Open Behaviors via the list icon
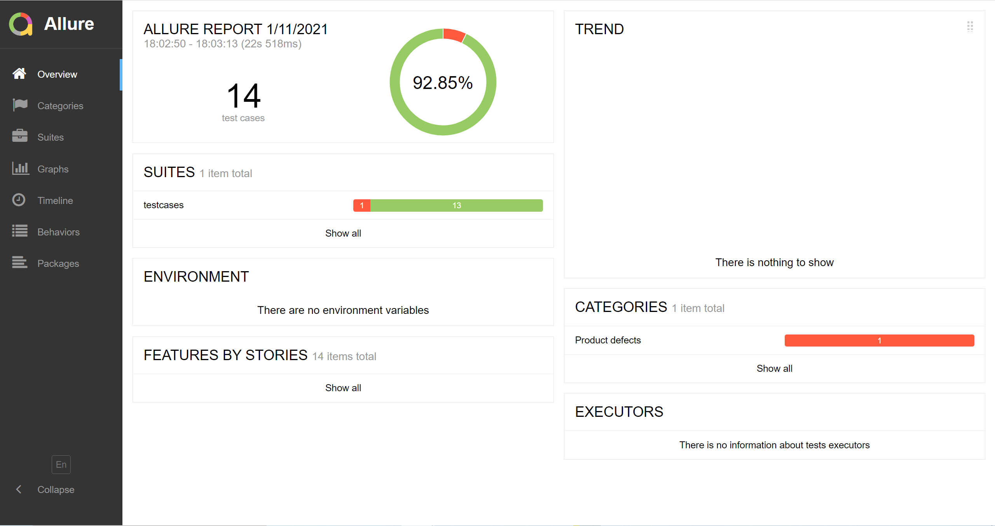The height and width of the screenshot is (526, 995). (19, 231)
